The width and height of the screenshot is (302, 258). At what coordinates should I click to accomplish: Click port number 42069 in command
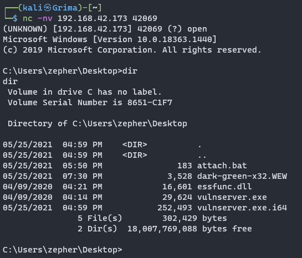(x=145, y=18)
